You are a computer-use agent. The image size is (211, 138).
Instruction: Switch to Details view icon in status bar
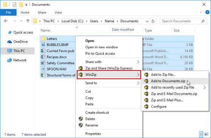pos(201,134)
